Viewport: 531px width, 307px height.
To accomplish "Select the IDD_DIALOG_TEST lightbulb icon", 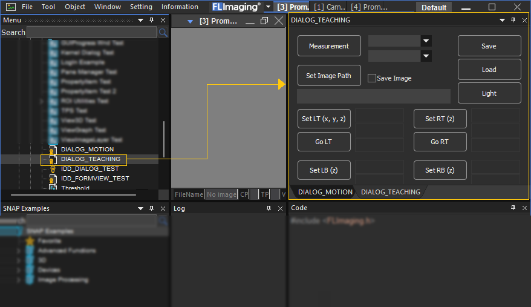I will (x=53, y=169).
